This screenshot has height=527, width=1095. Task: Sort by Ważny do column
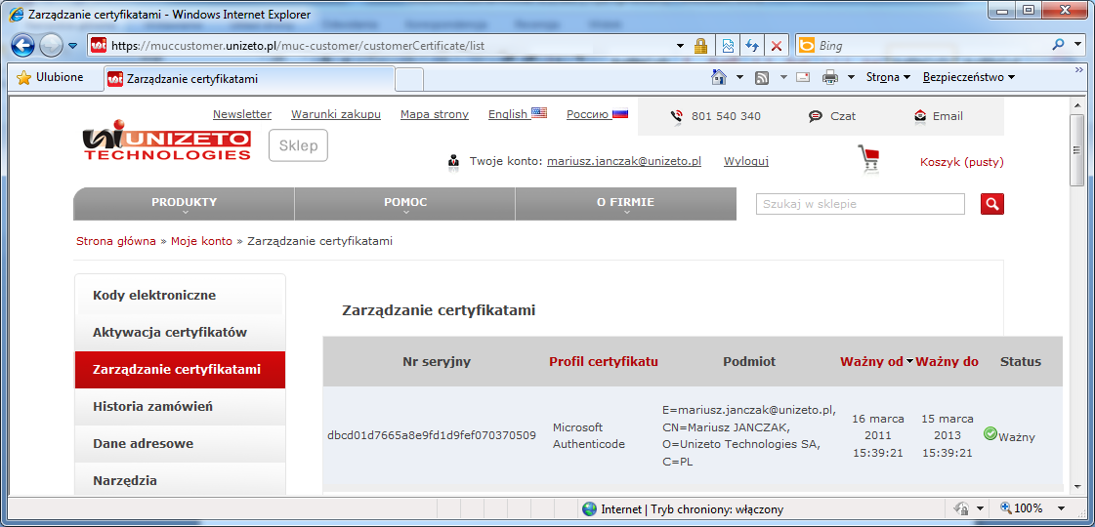(947, 361)
